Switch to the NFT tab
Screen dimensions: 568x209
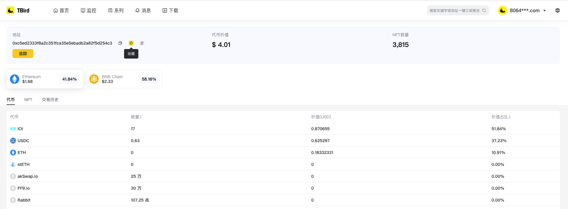point(28,100)
